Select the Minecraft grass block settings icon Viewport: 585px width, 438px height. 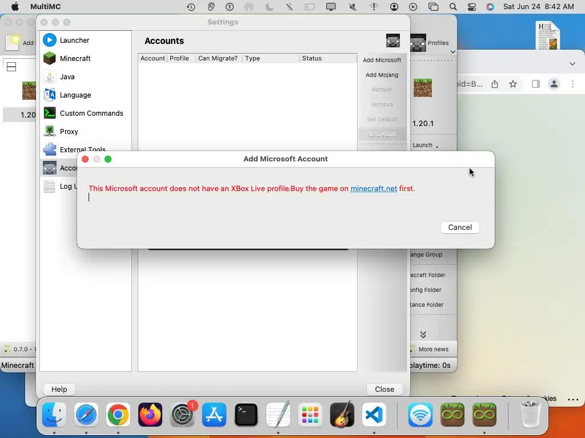coord(50,59)
